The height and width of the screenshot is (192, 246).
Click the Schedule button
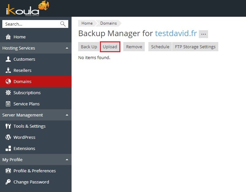pyautogui.click(x=160, y=47)
